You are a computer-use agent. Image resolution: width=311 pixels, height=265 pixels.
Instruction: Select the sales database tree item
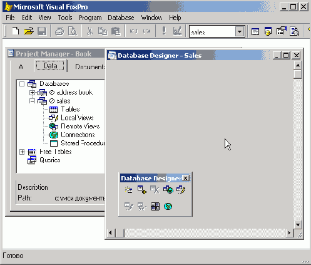(x=63, y=101)
